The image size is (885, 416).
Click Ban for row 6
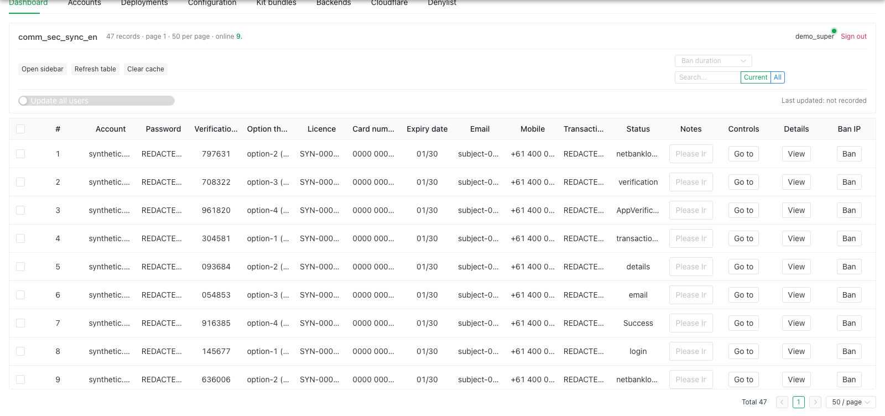point(849,295)
